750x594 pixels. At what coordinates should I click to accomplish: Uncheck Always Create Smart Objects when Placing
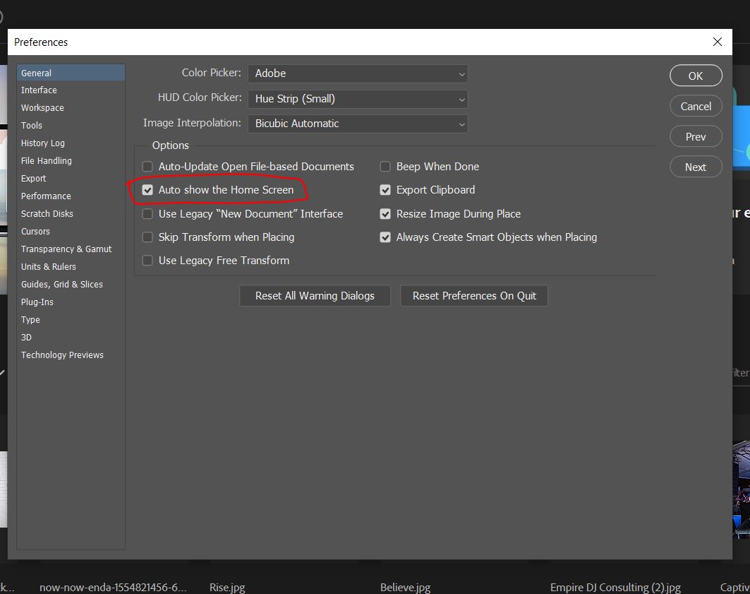385,237
